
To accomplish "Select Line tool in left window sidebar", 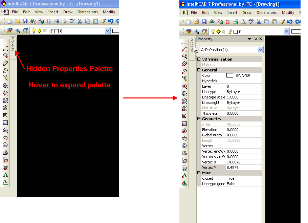I will click(5, 48).
